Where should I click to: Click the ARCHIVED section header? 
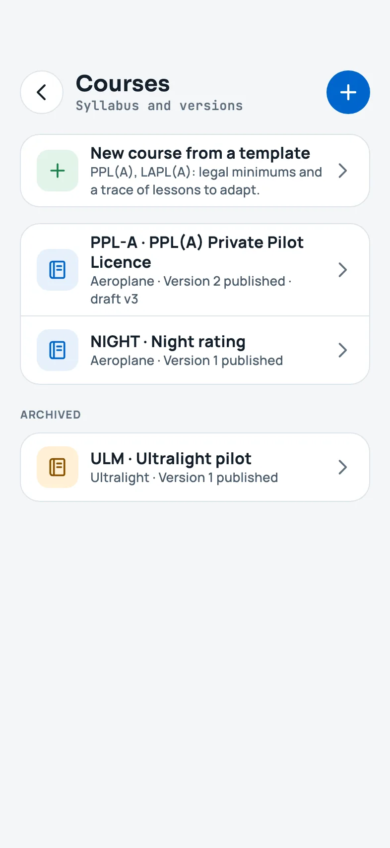(x=51, y=415)
